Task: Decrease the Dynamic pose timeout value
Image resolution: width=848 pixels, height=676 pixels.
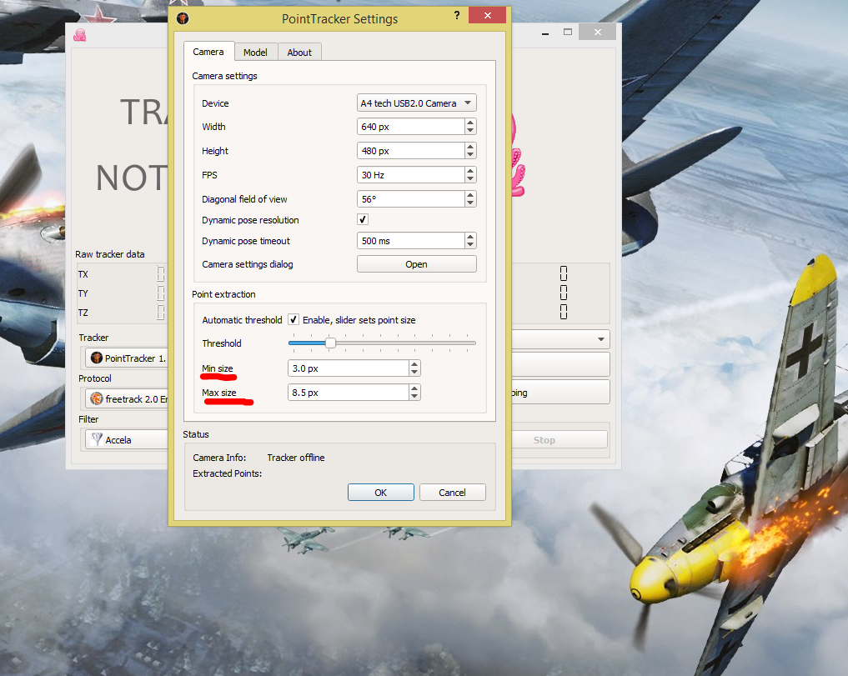Action: [x=470, y=244]
